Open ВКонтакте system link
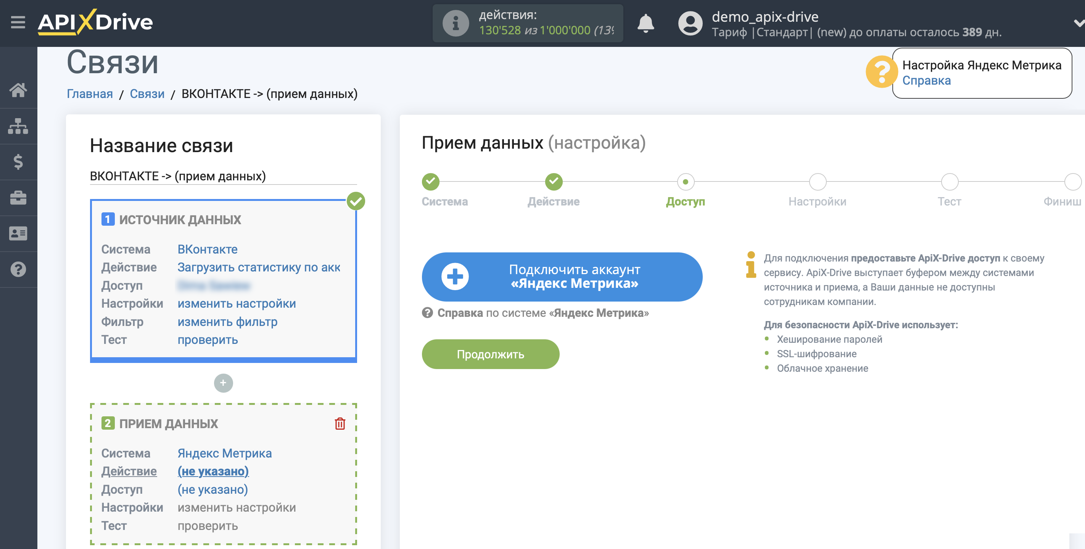Image resolution: width=1085 pixels, height=549 pixels. [208, 249]
